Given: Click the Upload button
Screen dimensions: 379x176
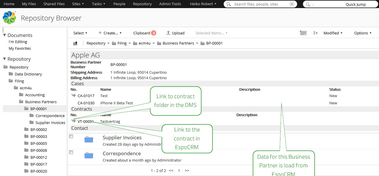Looking at the screenshot, I should click(x=175, y=33).
